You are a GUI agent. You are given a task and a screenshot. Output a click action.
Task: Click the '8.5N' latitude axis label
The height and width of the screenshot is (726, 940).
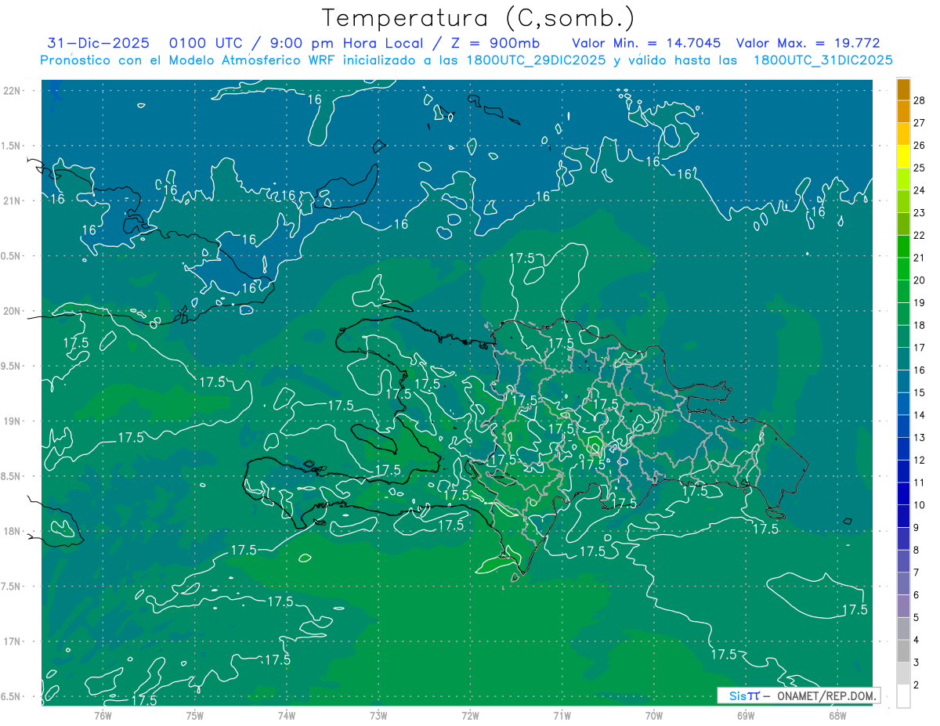[12, 476]
